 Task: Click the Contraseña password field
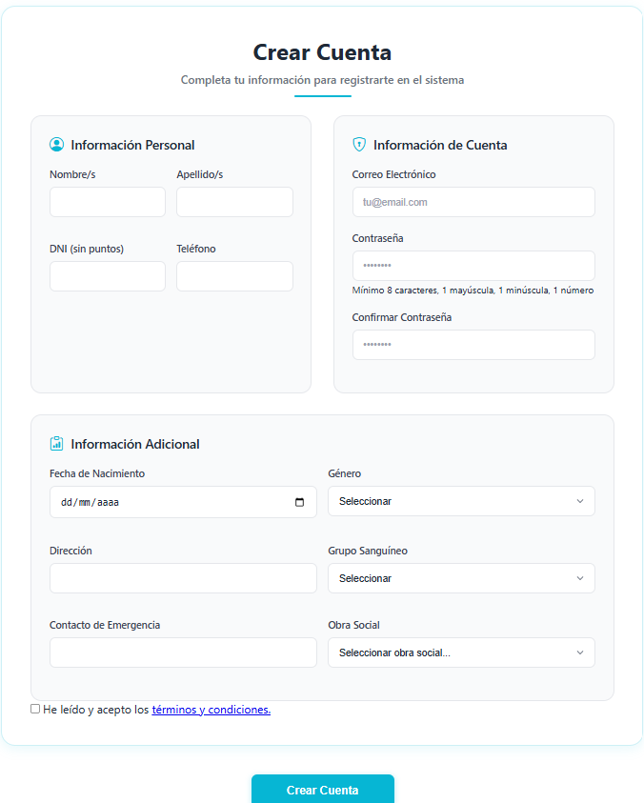[x=473, y=266]
